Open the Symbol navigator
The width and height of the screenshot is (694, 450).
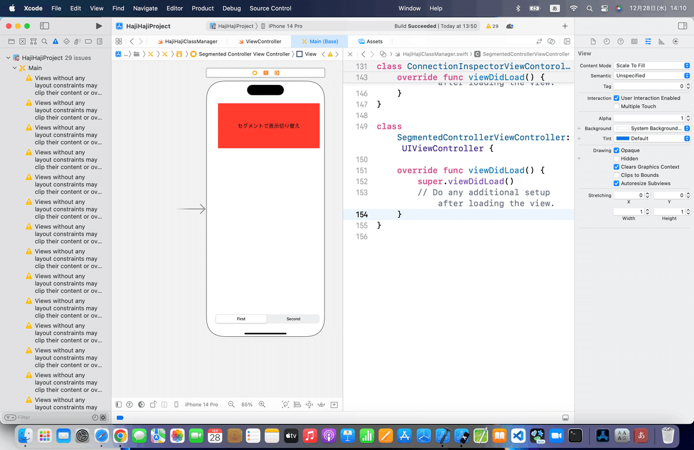(x=33, y=42)
